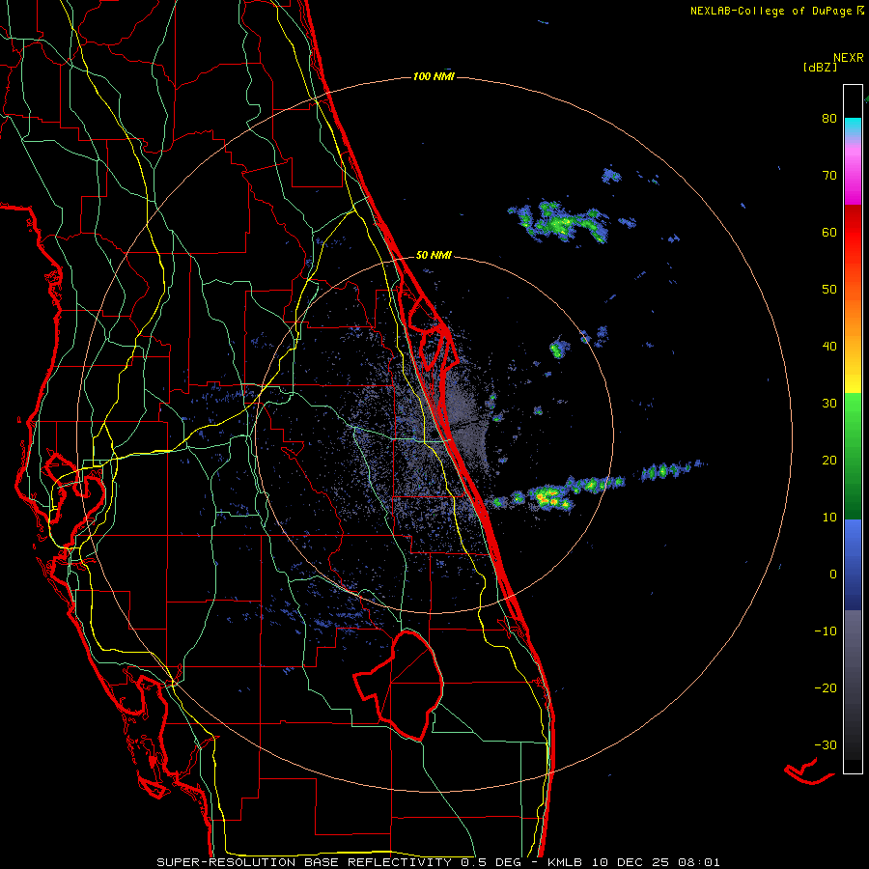
Task: Click the 50 NMI range ring label
Action: point(434,256)
